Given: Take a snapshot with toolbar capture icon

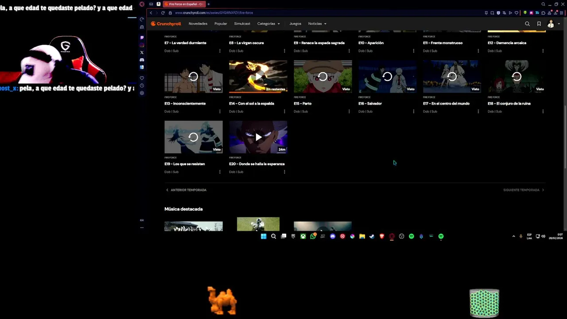Looking at the screenshot, I should pos(492,13).
